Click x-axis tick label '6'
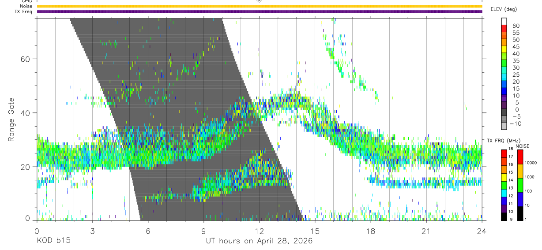Screen dimensions: 542x250 coord(148,231)
